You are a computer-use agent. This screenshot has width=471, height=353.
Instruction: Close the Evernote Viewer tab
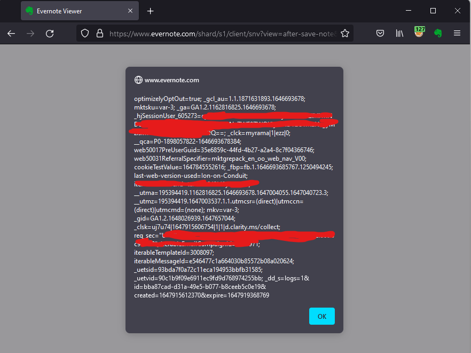pos(130,11)
